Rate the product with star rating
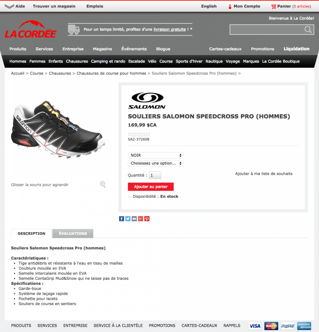This screenshot has width=319, height=332. (139, 135)
